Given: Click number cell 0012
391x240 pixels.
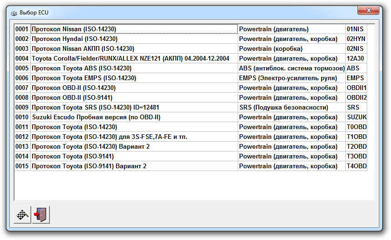Looking at the screenshot, I should (22, 137).
